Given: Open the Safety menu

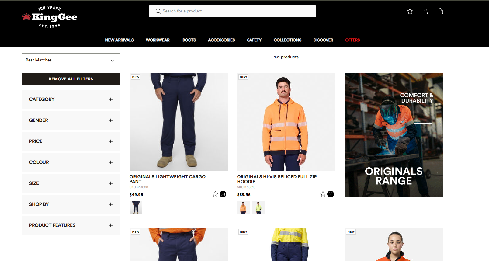Looking at the screenshot, I should tap(254, 40).
